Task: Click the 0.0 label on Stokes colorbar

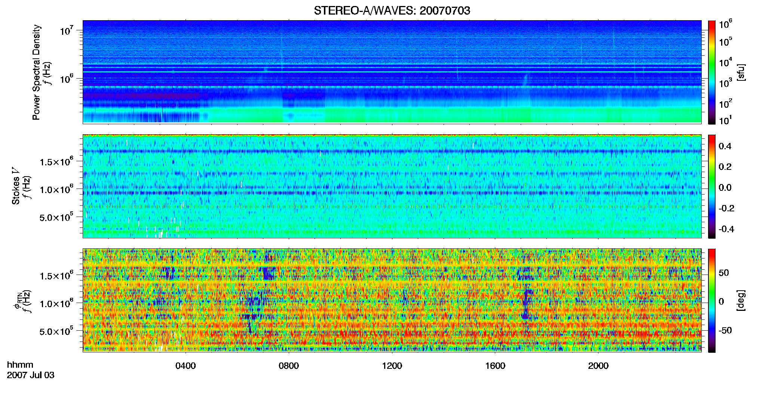Action: coord(725,188)
